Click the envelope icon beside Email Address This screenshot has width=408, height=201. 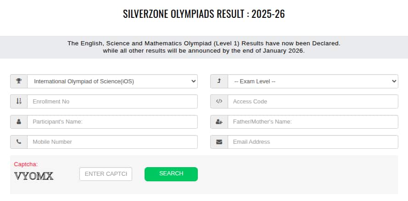point(219,142)
